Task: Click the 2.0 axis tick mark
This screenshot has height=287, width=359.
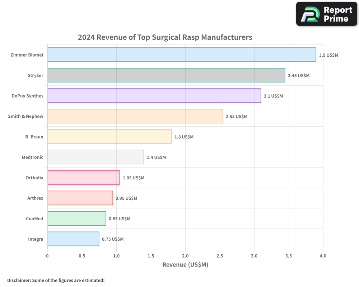Action: [x=185, y=256]
